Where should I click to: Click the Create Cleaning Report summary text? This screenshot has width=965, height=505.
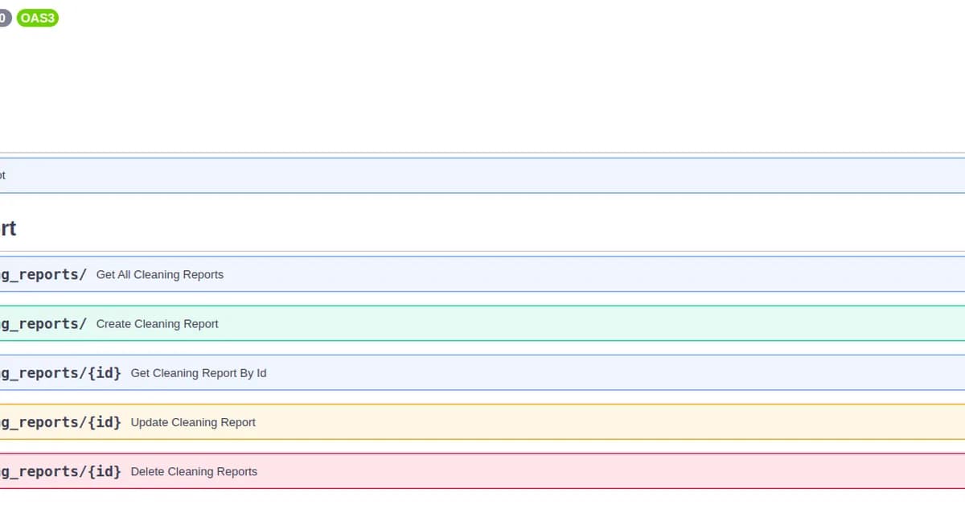[x=157, y=323]
